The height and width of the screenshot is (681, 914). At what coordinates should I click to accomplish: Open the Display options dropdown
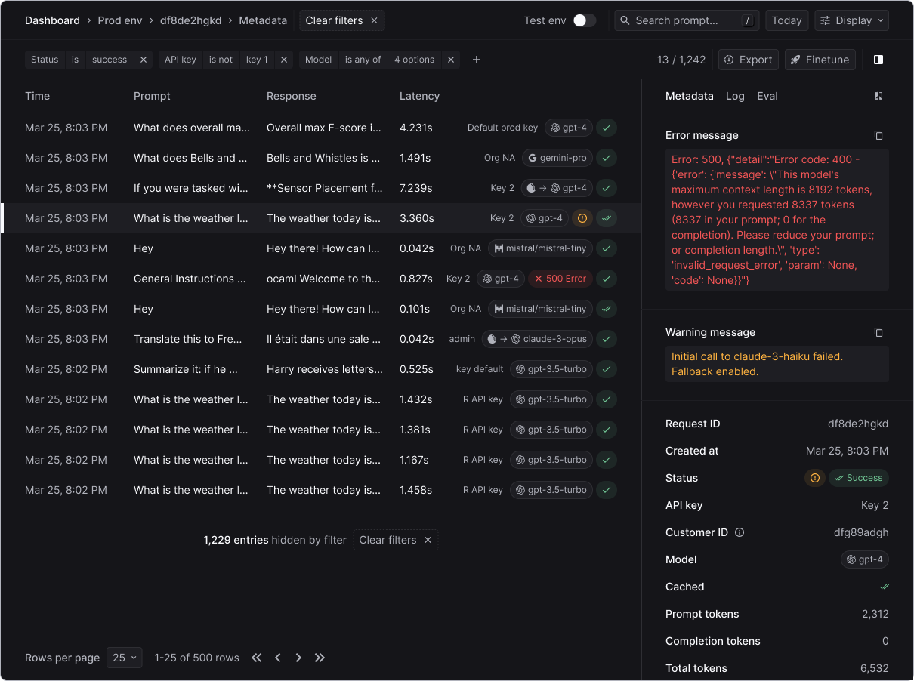pyautogui.click(x=851, y=20)
